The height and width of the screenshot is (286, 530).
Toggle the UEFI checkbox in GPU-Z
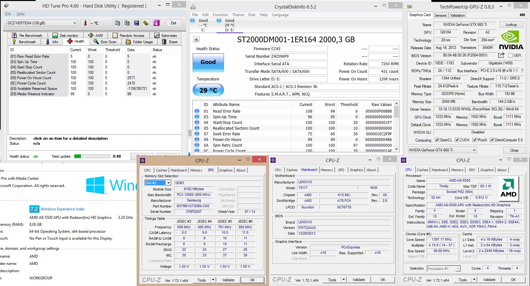pyautogui.click(x=510, y=55)
